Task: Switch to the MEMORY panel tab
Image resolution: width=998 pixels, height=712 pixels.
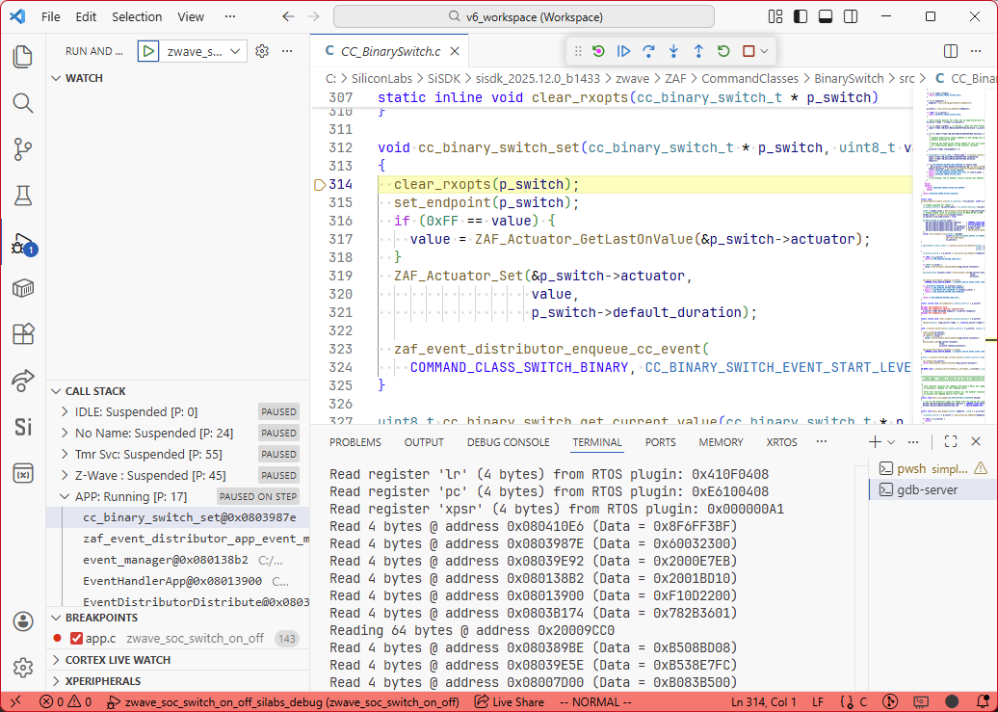Action: [721, 442]
